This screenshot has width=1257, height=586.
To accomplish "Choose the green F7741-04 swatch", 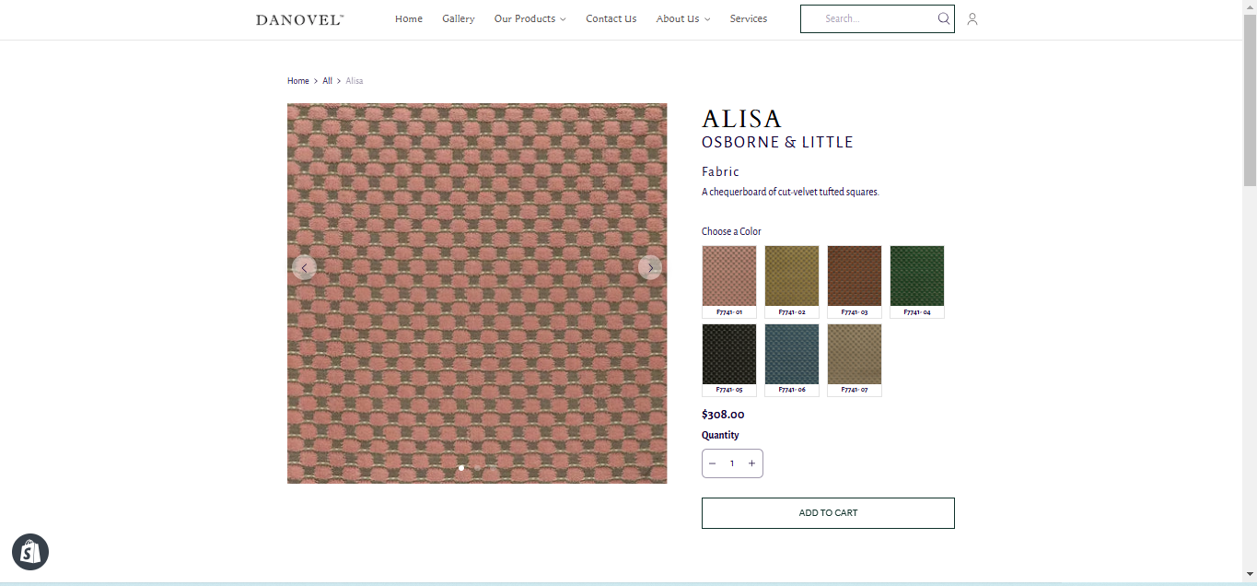I will click(x=917, y=281).
